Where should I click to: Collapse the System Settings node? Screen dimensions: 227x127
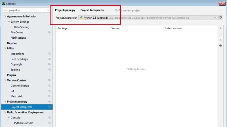point(9,22)
